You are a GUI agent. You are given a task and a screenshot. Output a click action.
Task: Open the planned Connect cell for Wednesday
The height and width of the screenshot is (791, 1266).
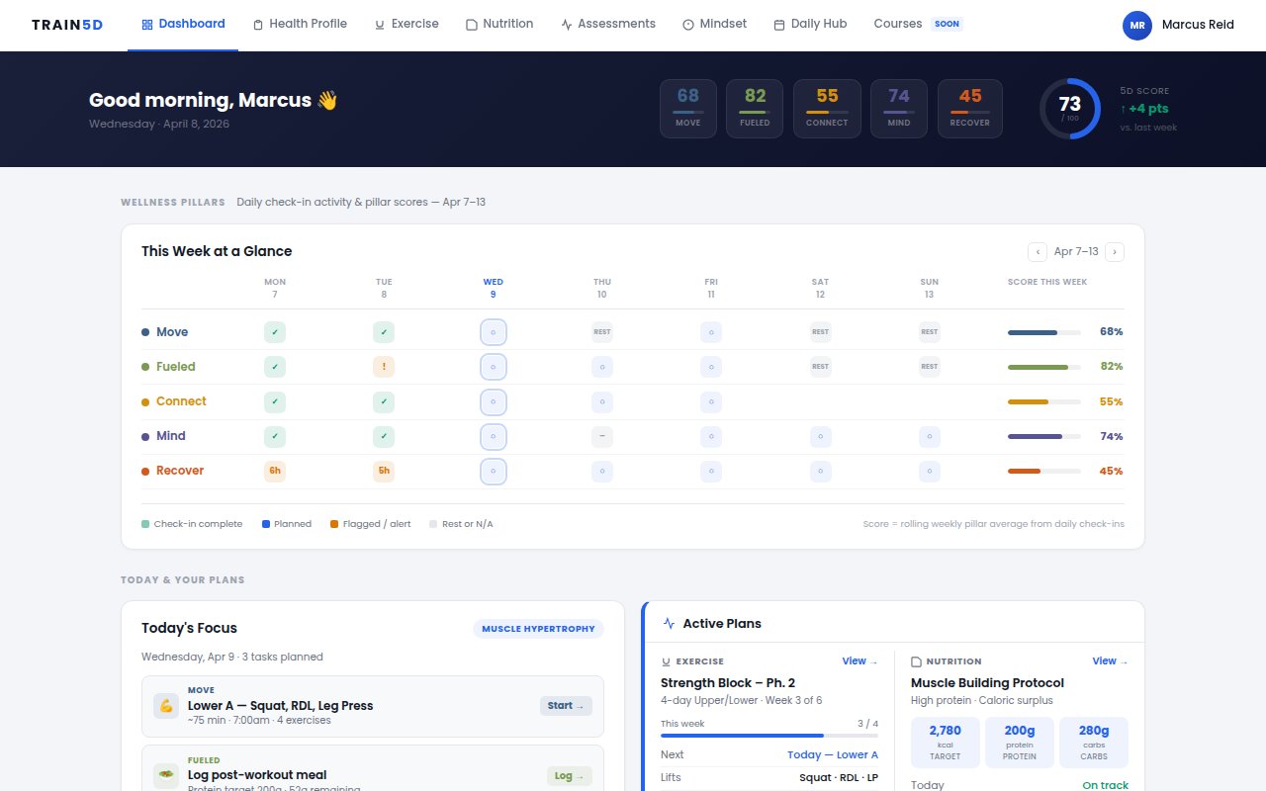coord(494,401)
